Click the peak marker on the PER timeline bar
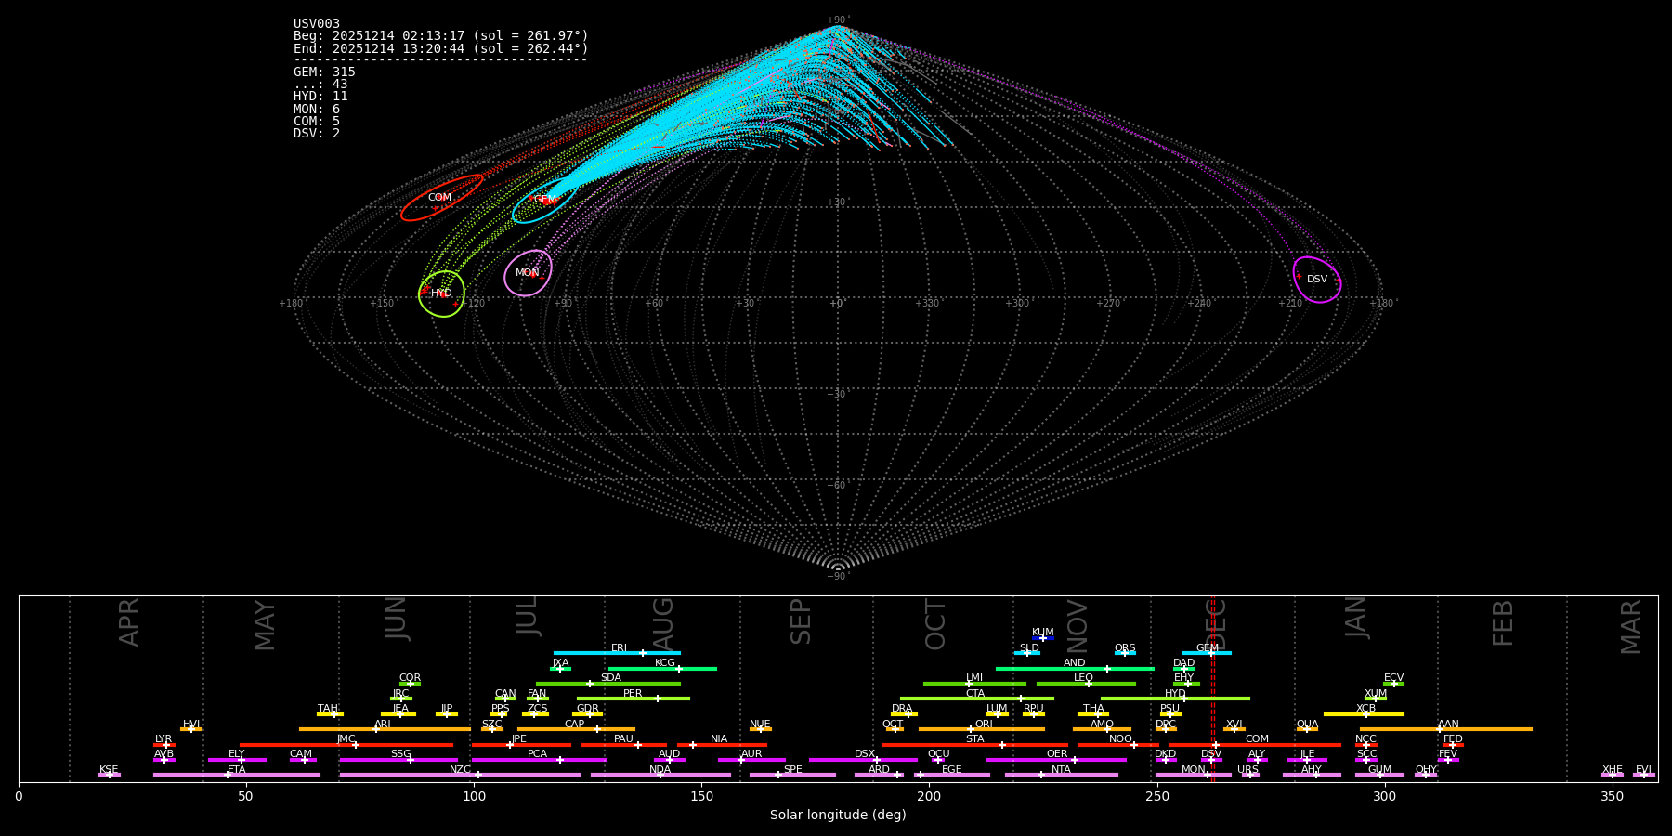The image size is (1672, 836). [658, 699]
